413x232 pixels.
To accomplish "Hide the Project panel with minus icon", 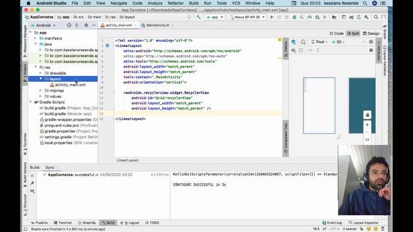I will pyautogui.click(x=94, y=25).
